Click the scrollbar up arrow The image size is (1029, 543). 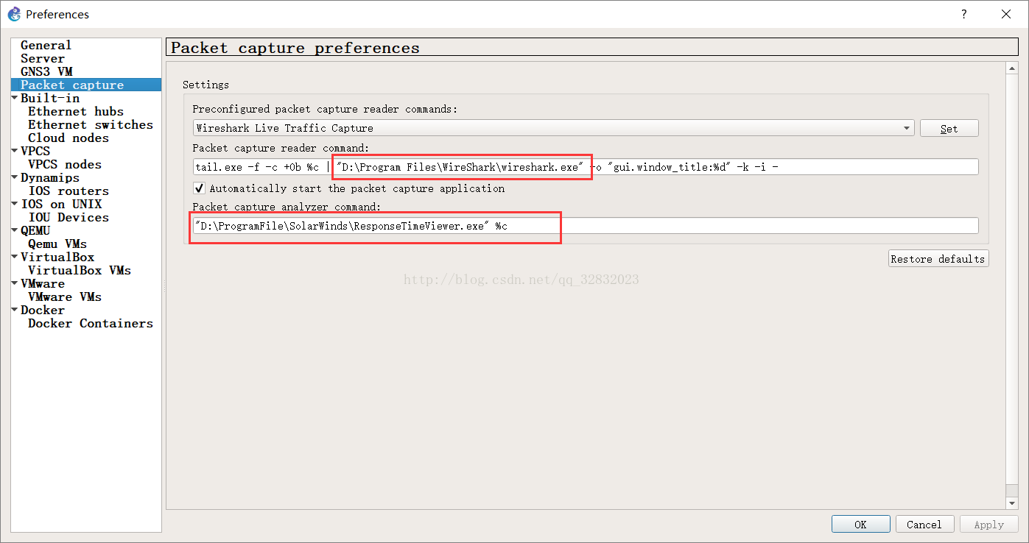pos(1012,69)
